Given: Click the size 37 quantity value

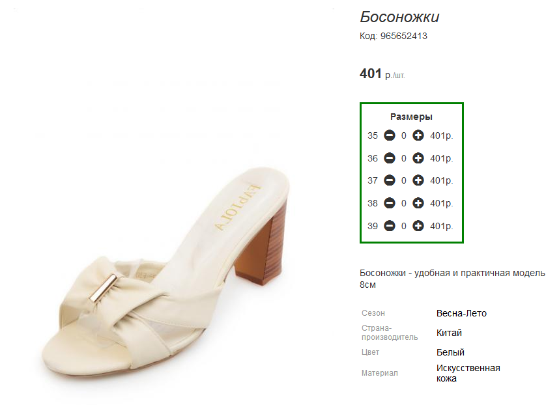Looking at the screenshot, I should pos(403,181).
